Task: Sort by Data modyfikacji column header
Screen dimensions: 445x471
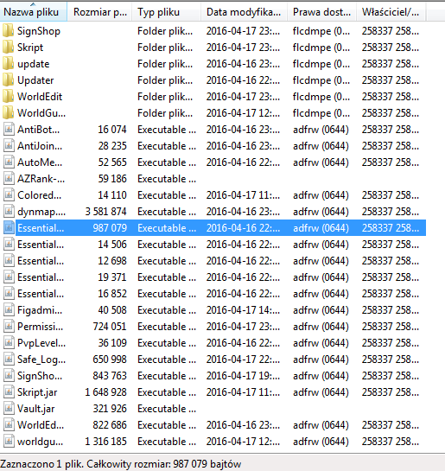Action: click(244, 12)
